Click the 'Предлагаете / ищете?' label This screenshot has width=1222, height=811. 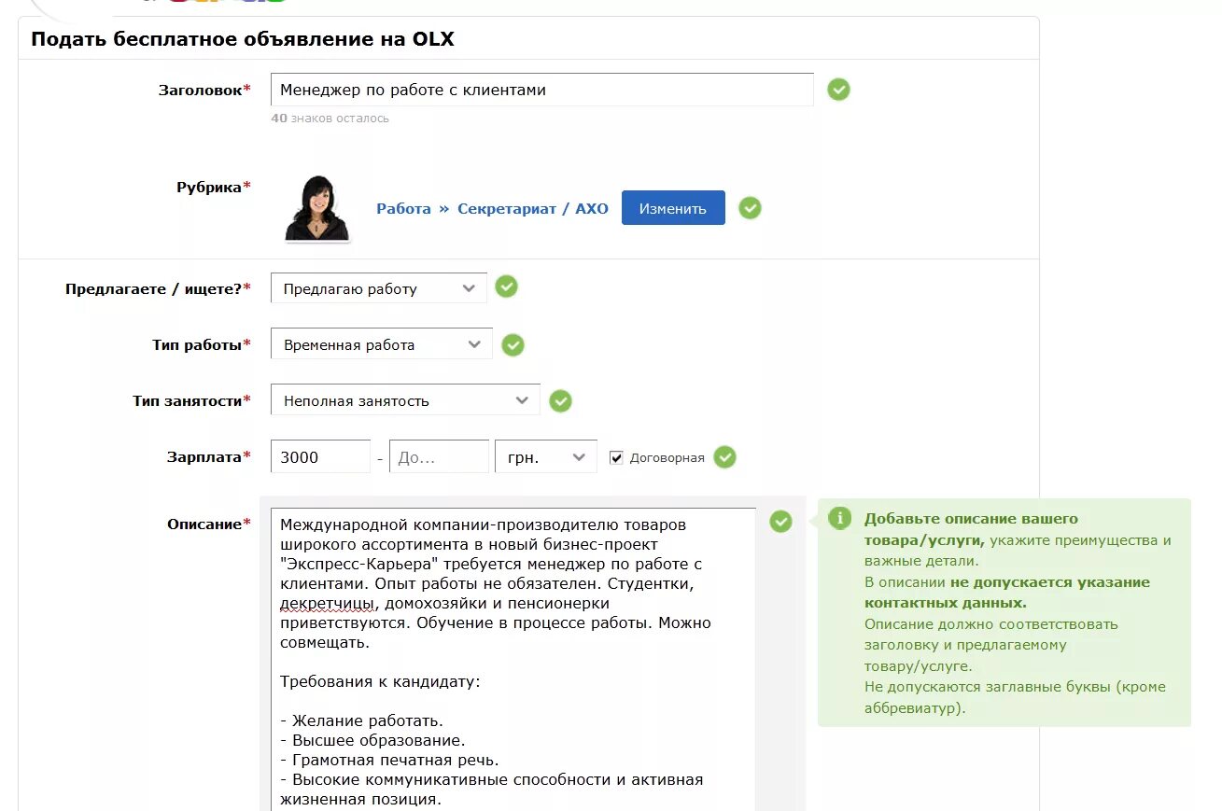click(158, 288)
